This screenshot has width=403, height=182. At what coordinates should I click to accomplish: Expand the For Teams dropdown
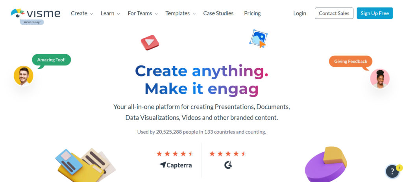(142, 13)
